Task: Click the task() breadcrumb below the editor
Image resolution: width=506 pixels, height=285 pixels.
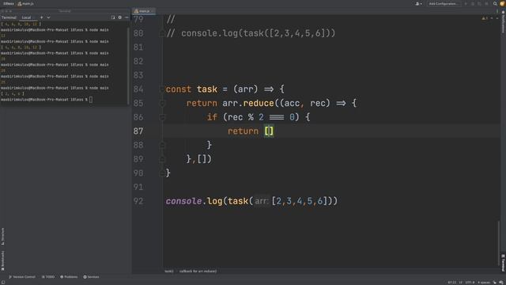Action: pos(169,271)
